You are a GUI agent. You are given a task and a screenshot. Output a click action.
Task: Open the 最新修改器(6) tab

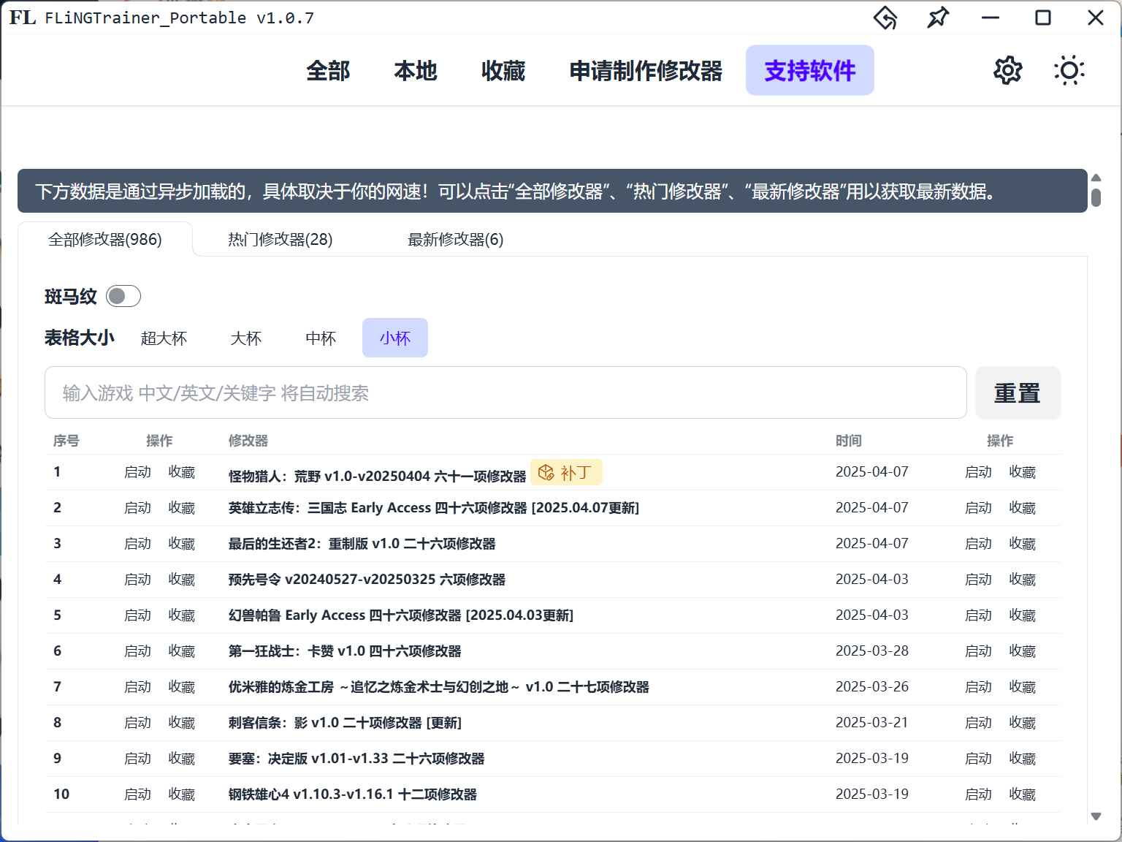click(455, 239)
